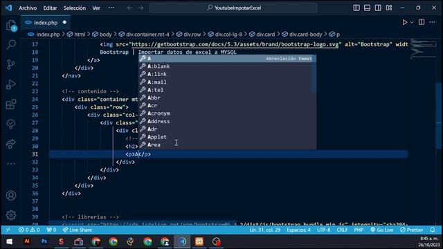Viewport: 443px width, 249px height.
Task: Select the index.php editor tab
Action: [x=46, y=23]
